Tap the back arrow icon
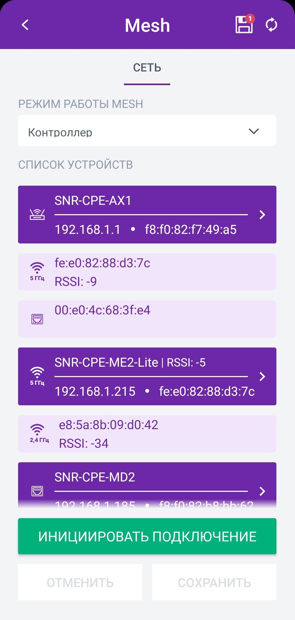Image resolution: width=295 pixels, height=620 pixels. [25, 25]
